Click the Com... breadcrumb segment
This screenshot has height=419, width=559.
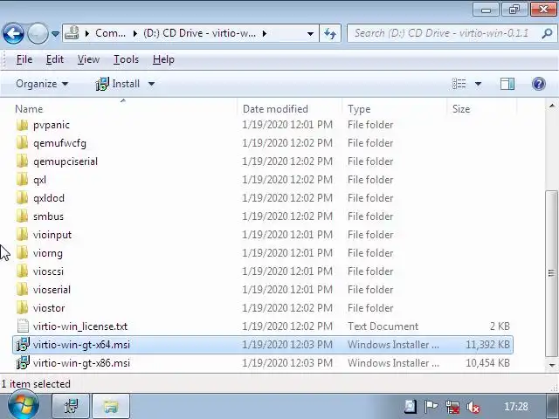point(110,33)
